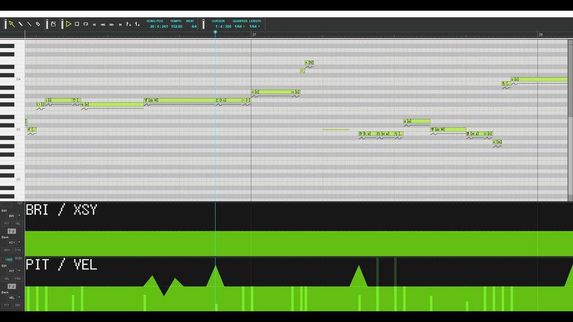Start playback with the Play button
This screenshot has width=573, height=322.
(x=68, y=24)
